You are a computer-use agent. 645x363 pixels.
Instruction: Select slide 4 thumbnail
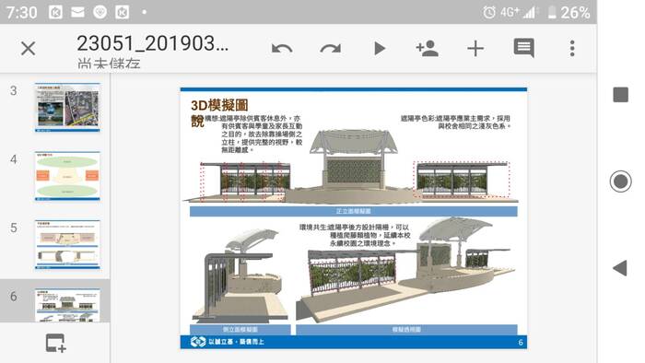pyautogui.click(x=67, y=176)
